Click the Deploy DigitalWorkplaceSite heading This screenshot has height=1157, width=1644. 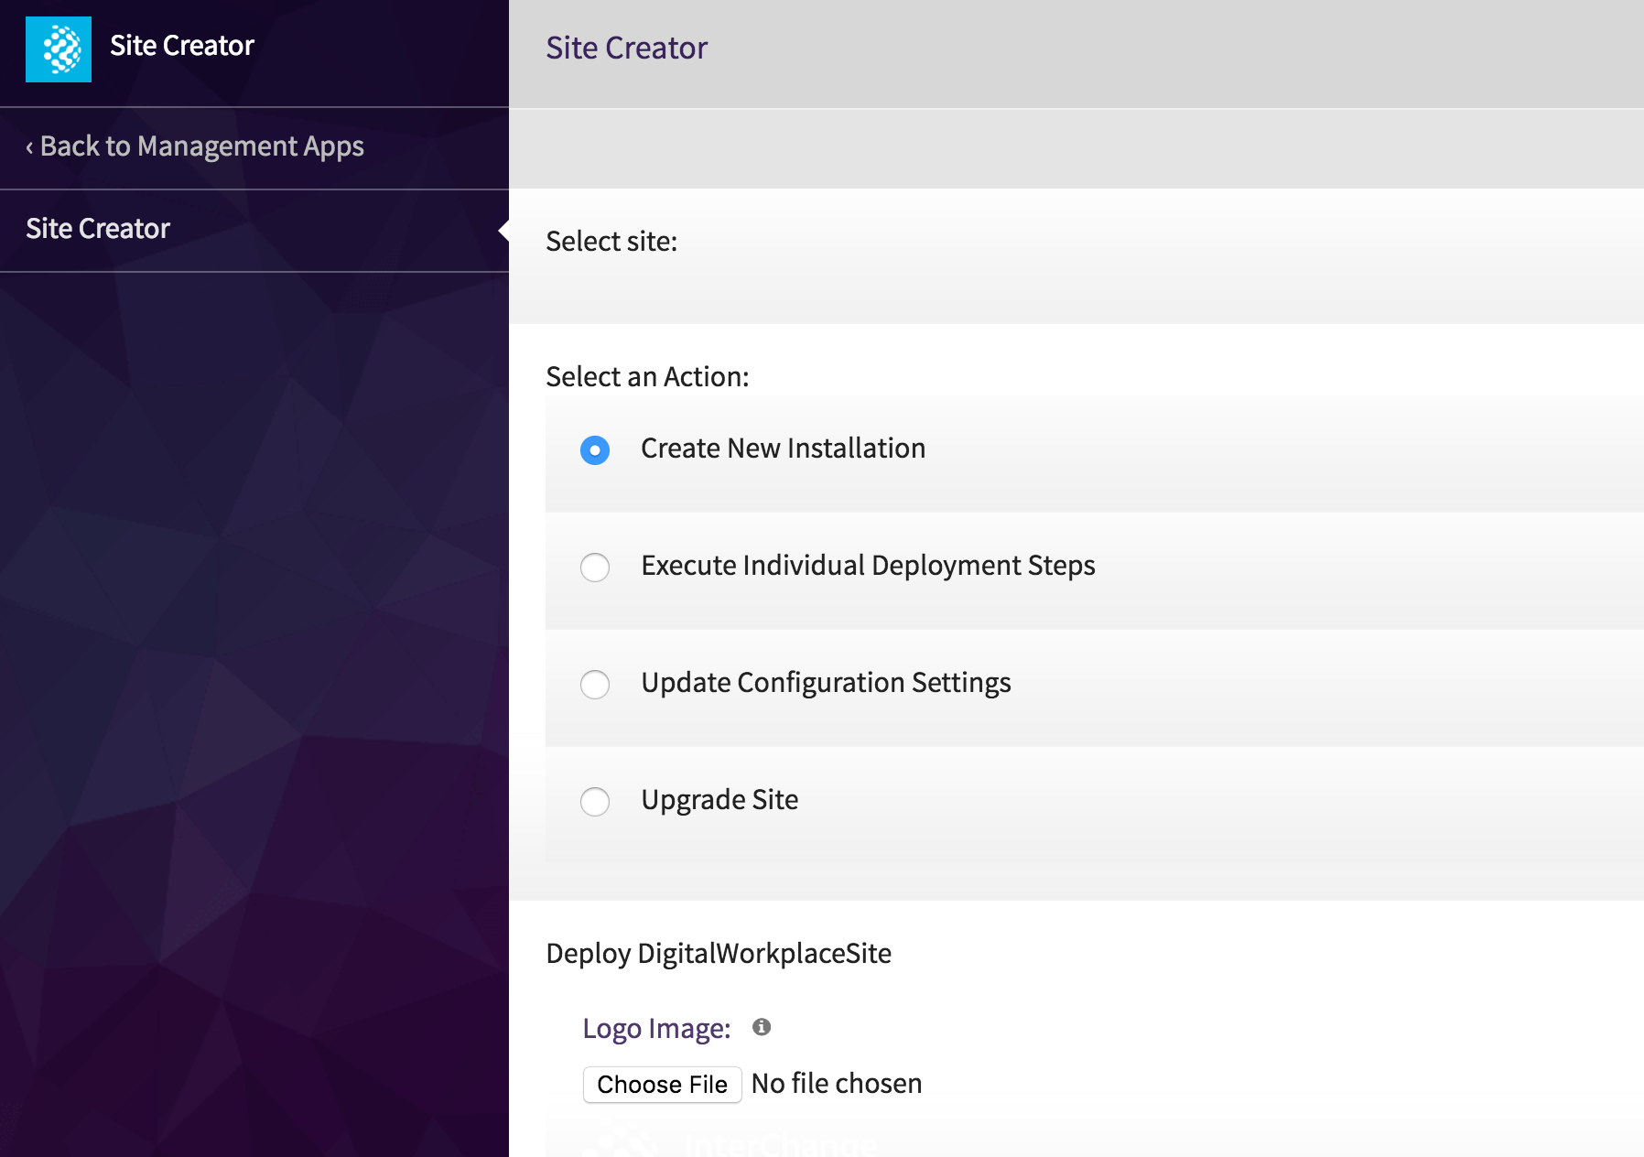(x=718, y=953)
